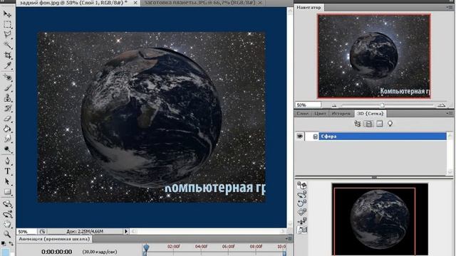456x256 pixels.
Task: Select the Rectangular Marquee tool
Action: (x=7, y=24)
